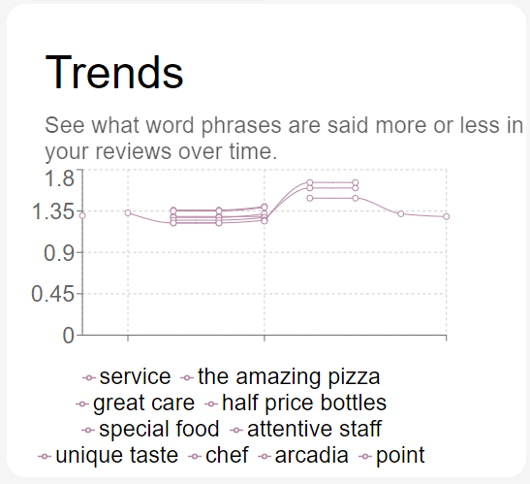Toggle the 'point' series legend label
The width and height of the screenshot is (530, 484).
click(400, 456)
